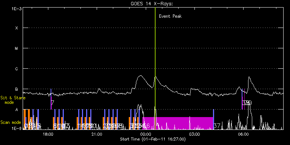Click the large magenta scan block
This screenshot has width=290, height=145.
[x=178, y=123]
